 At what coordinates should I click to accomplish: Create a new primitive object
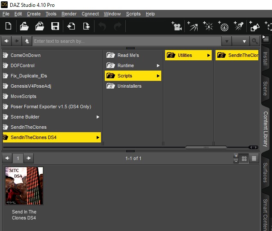pos(254,26)
